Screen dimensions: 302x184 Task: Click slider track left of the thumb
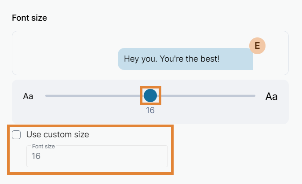point(92,96)
